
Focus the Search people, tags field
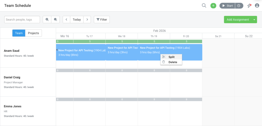22,20
